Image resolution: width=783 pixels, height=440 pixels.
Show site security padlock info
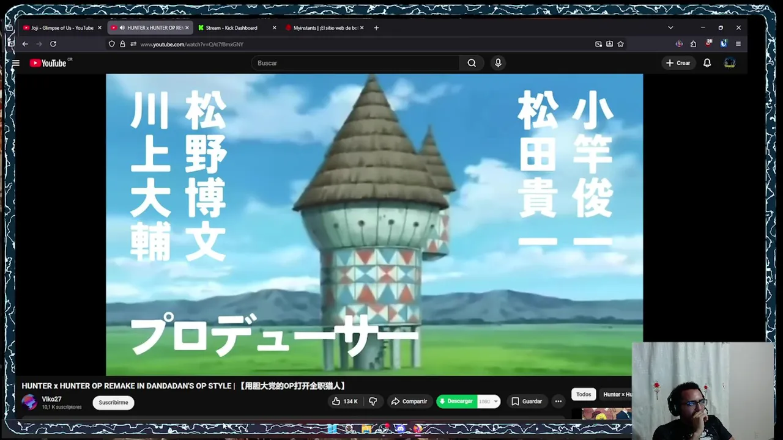tap(122, 44)
